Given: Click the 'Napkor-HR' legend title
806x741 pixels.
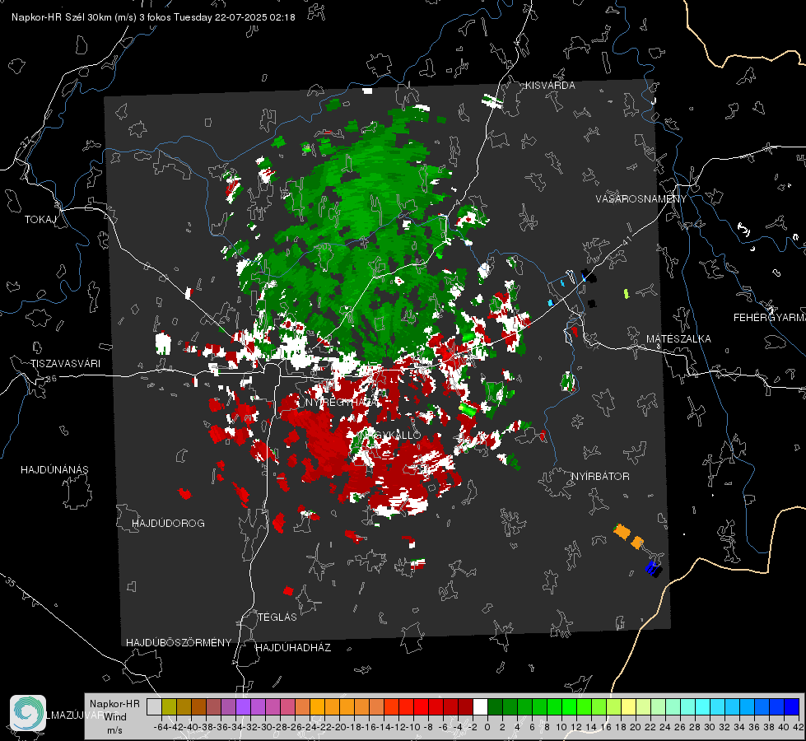Looking at the screenshot, I should (114, 704).
